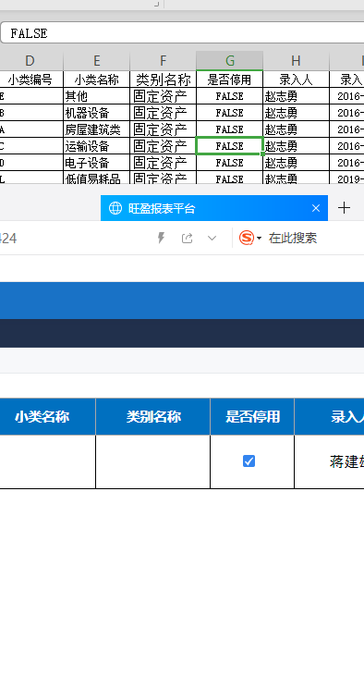Select column F header in spreadsheet
Image resolution: width=364 pixels, height=688 pixels.
164,61
